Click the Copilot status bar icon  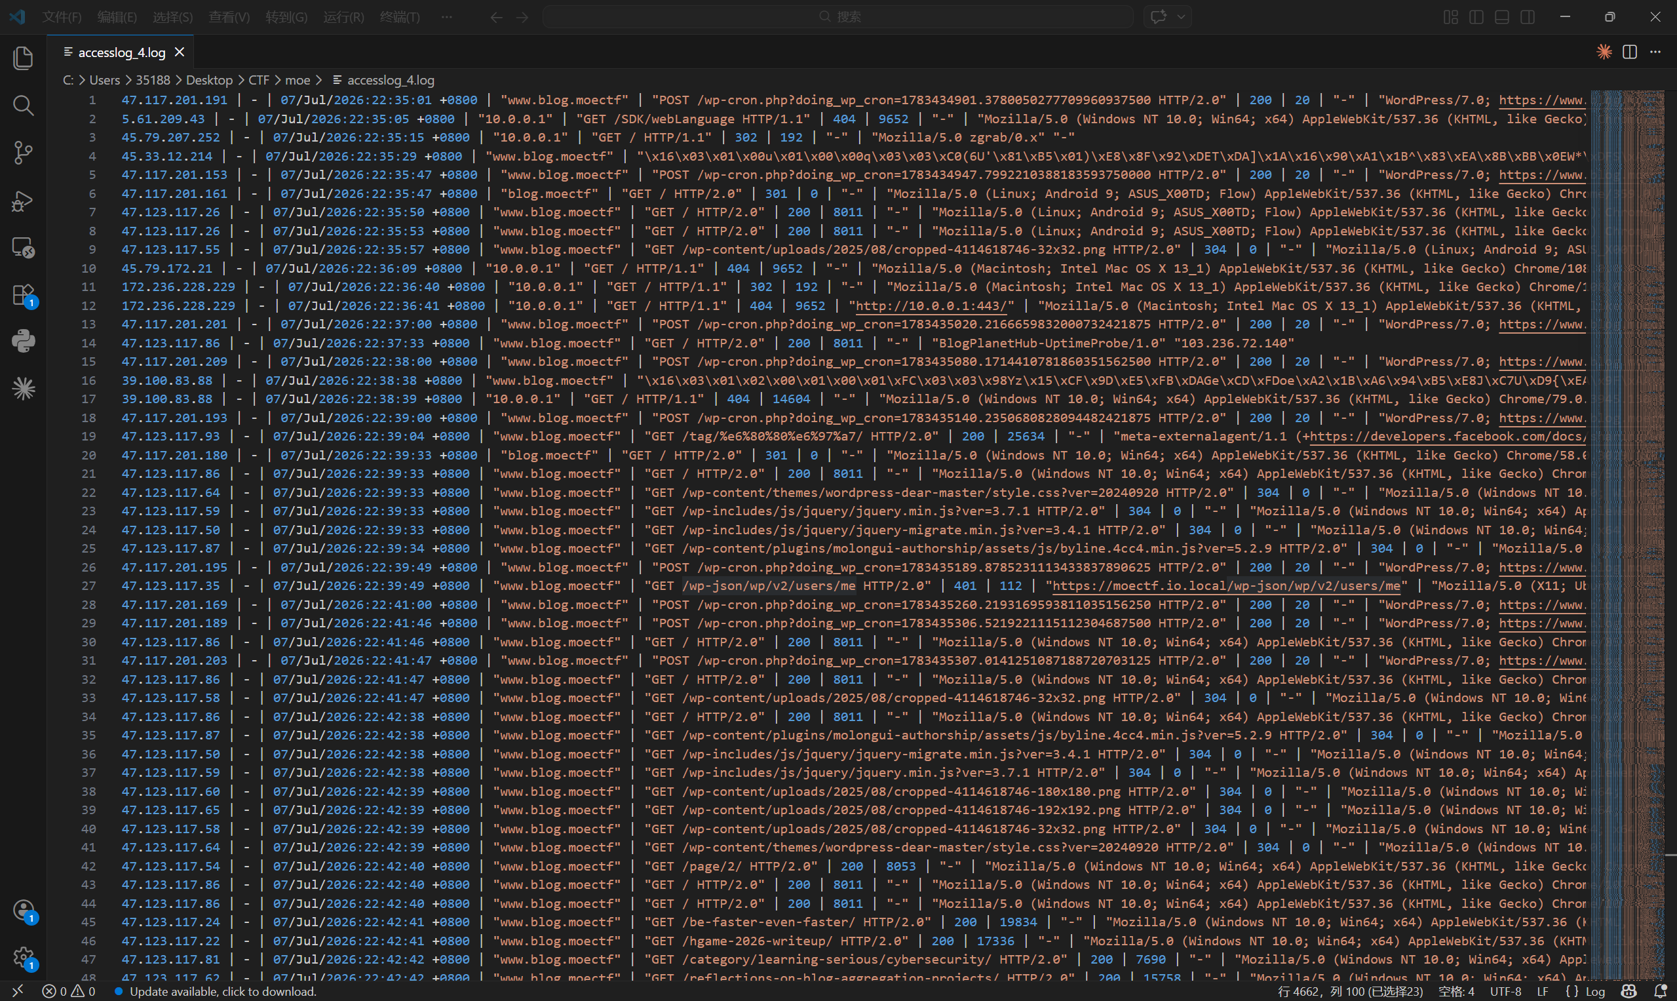[1629, 992]
